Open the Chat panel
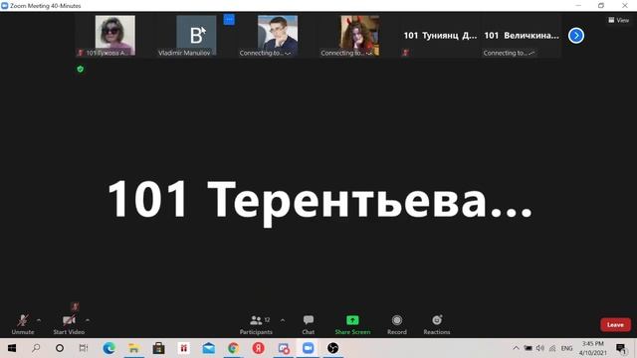Viewport: 637px width, 358px height. pos(309,325)
